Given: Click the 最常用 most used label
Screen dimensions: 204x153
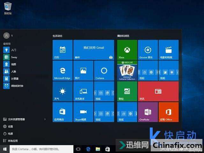Looking at the screenshot, I should pyautogui.click(x=7, y=44).
